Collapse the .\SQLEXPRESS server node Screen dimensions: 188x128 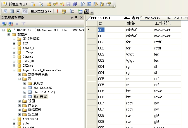click(x=3, y=30)
